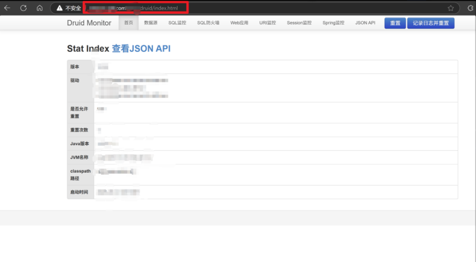Select the JVM名称 row label
The height and width of the screenshot is (262, 476).
[x=79, y=157]
